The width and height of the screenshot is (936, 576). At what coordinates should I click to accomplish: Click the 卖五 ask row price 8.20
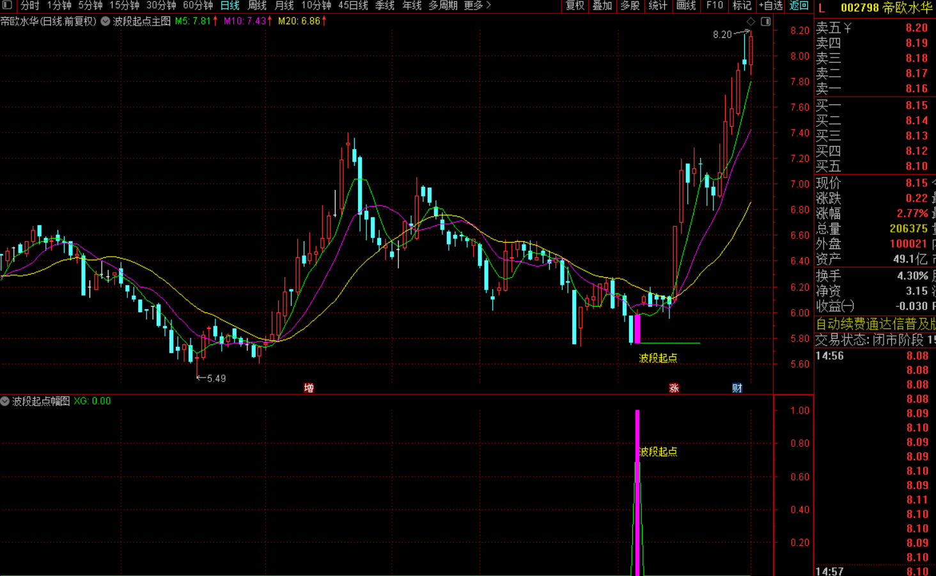click(x=916, y=28)
